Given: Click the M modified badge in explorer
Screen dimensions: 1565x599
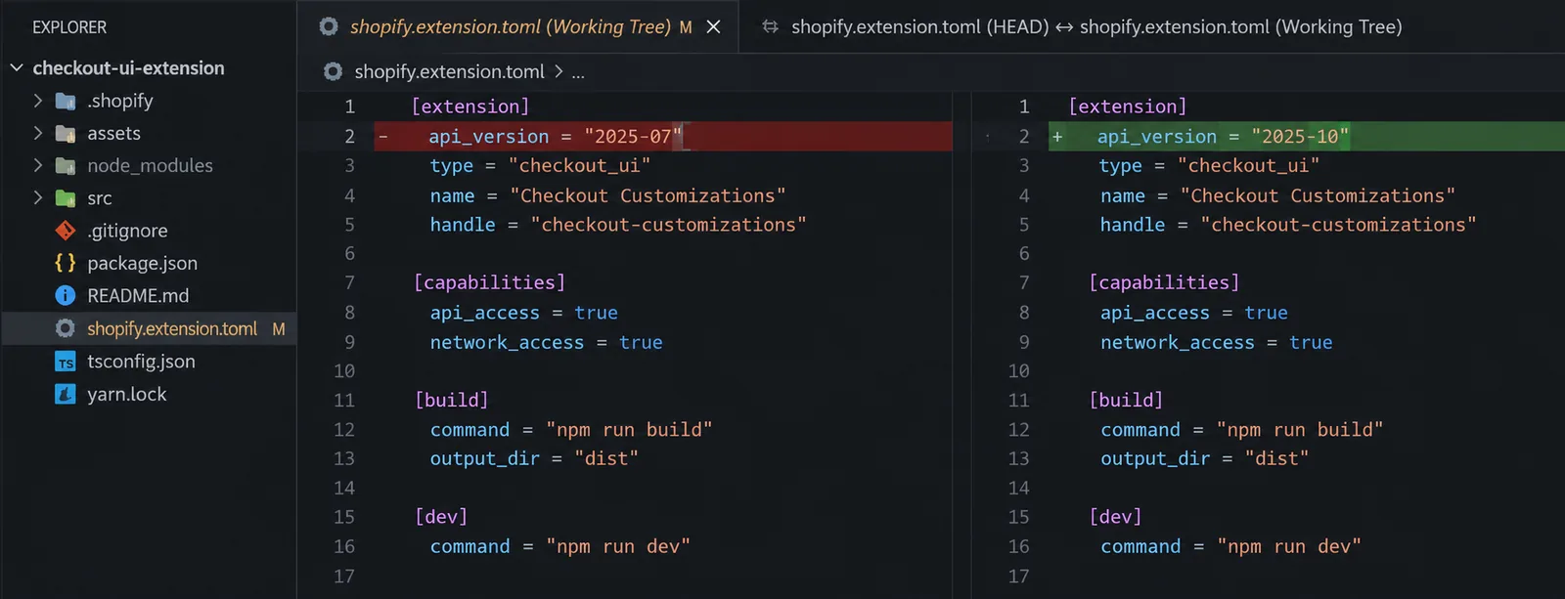Looking at the screenshot, I should coord(279,329).
